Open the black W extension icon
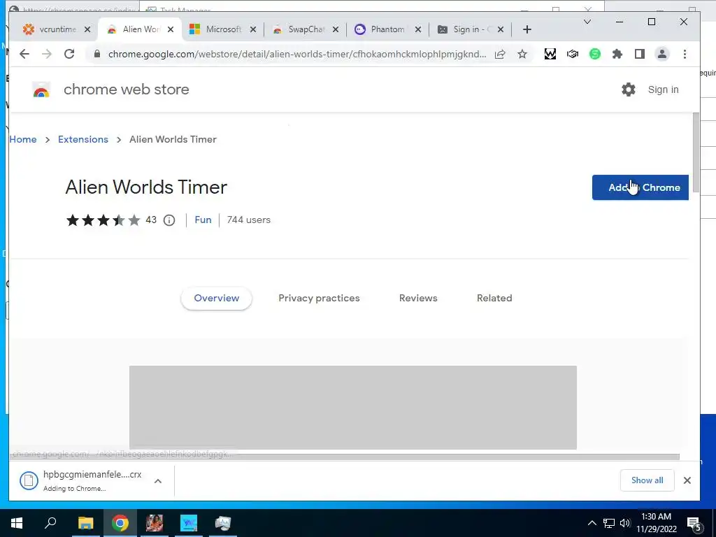The height and width of the screenshot is (537, 716). (550, 54)
